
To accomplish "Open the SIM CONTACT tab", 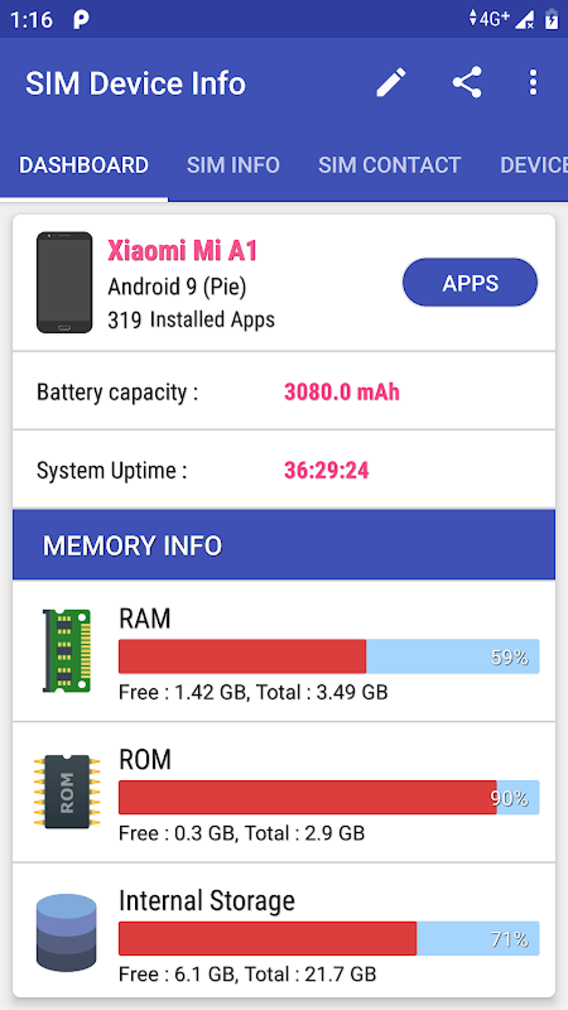I will [x=389, y=165].
